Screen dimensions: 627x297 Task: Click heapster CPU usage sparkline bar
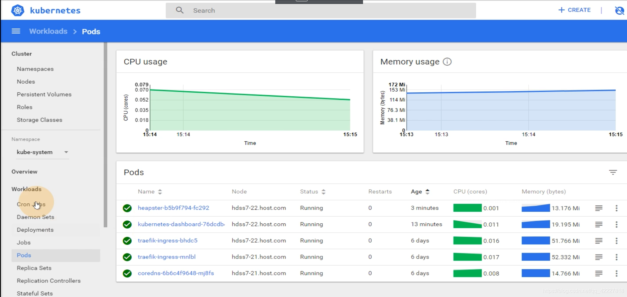click(467, 208)
